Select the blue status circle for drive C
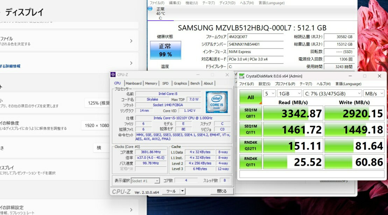 point(150,9)
